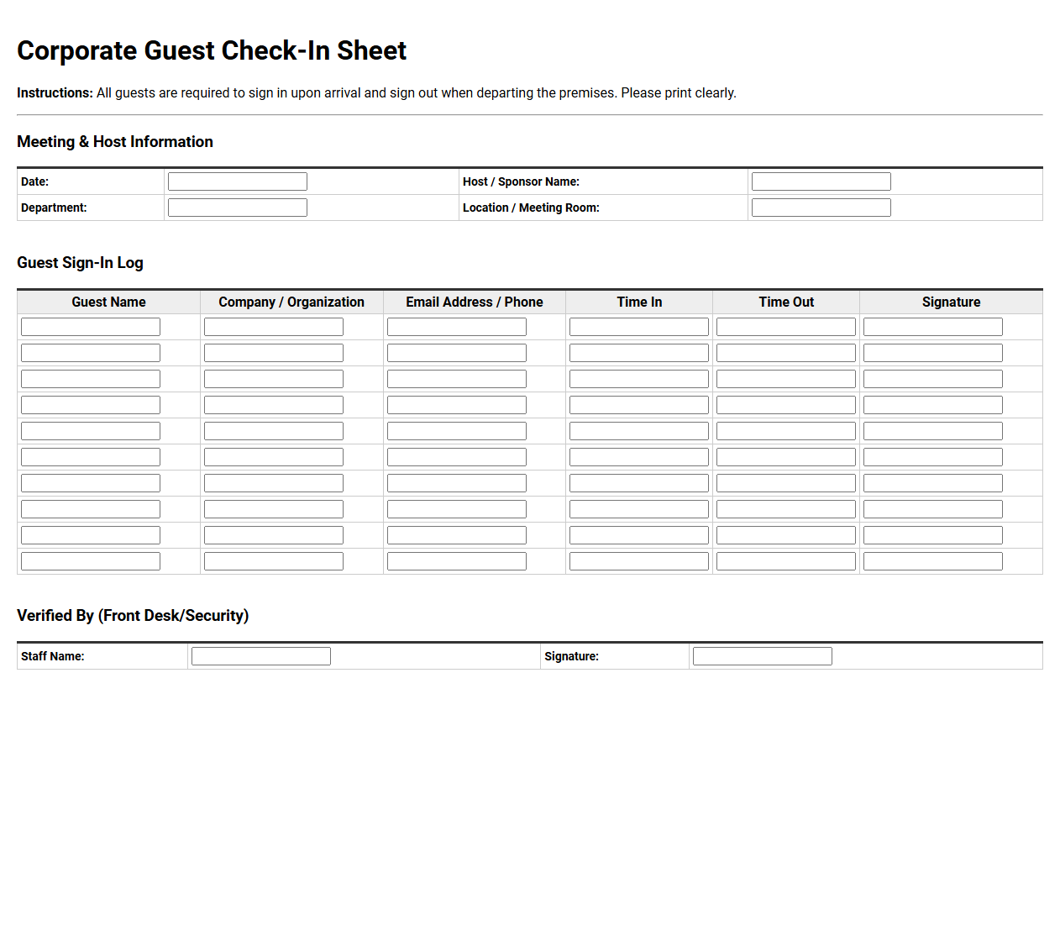Viewport: 1060px width, 941px height.
Task: Click the Time In column header
Action: (x=639, y=302)
